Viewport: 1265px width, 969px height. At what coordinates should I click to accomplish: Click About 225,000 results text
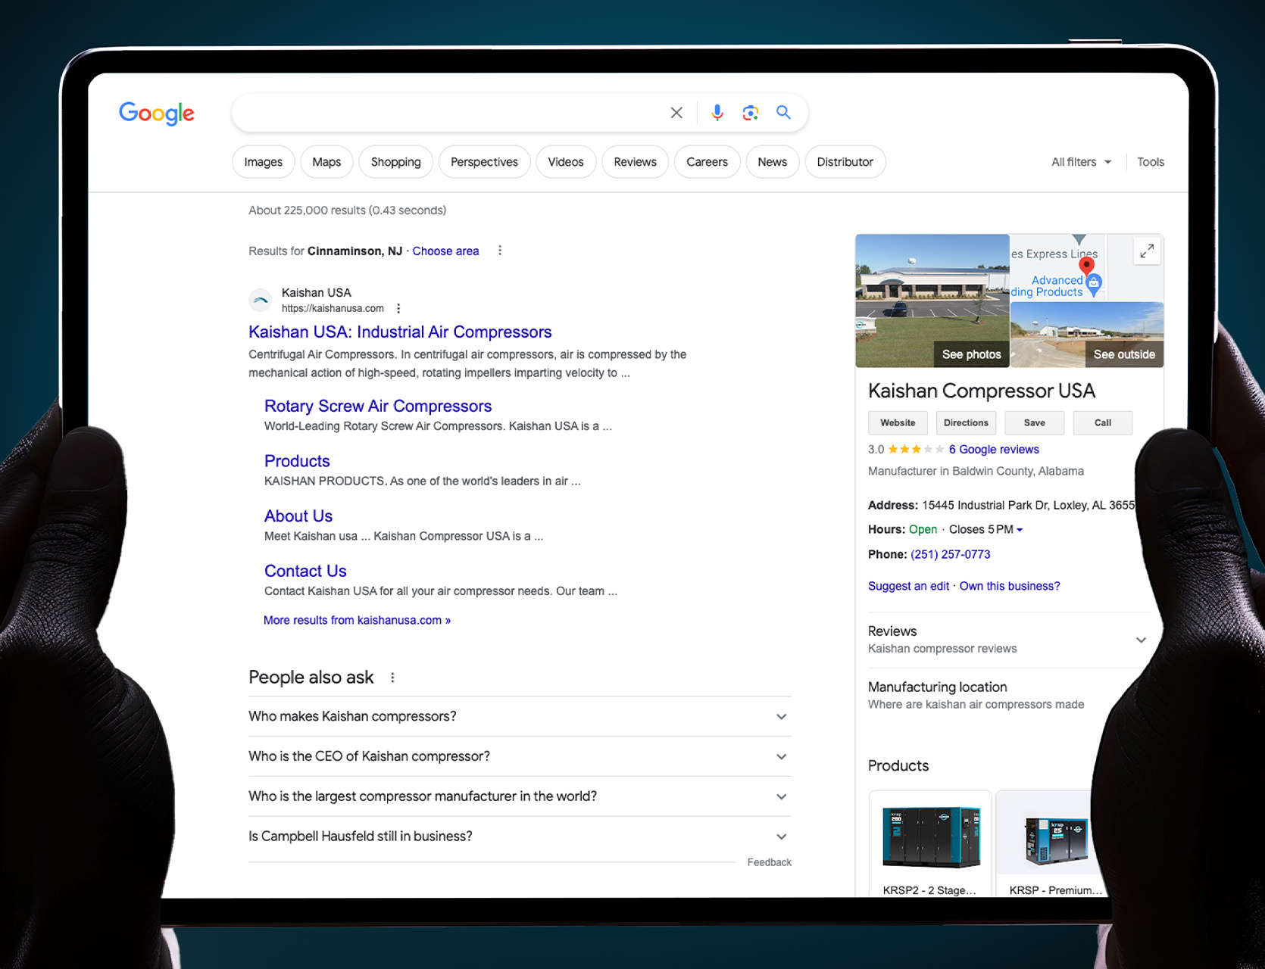click(x=347, y=210)
